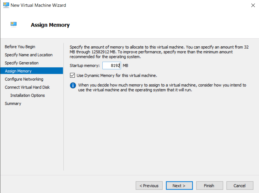Go to Before You Begin step
259x193 pixels.
(x=20, y=47)
